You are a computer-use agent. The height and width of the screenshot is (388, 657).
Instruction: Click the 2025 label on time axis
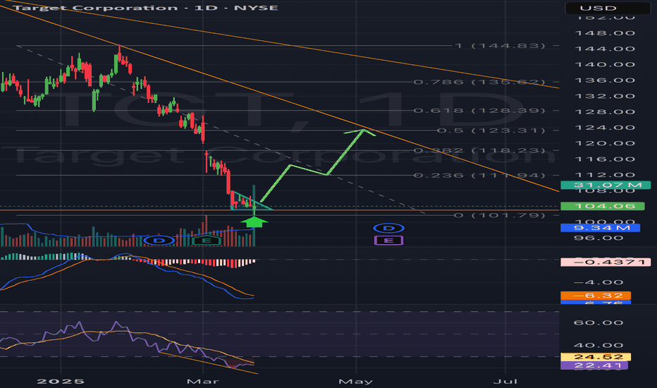pos(61,381)
